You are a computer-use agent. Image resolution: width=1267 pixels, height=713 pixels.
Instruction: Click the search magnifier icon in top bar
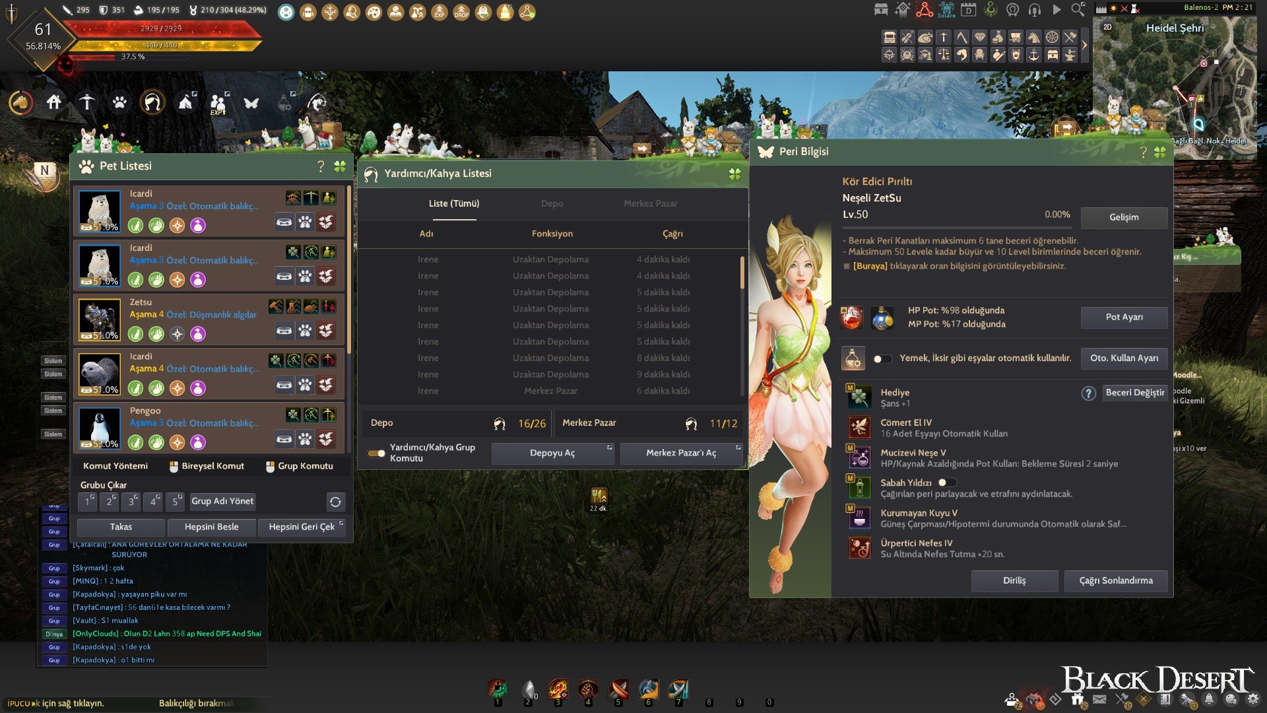tap(1078, 10)
